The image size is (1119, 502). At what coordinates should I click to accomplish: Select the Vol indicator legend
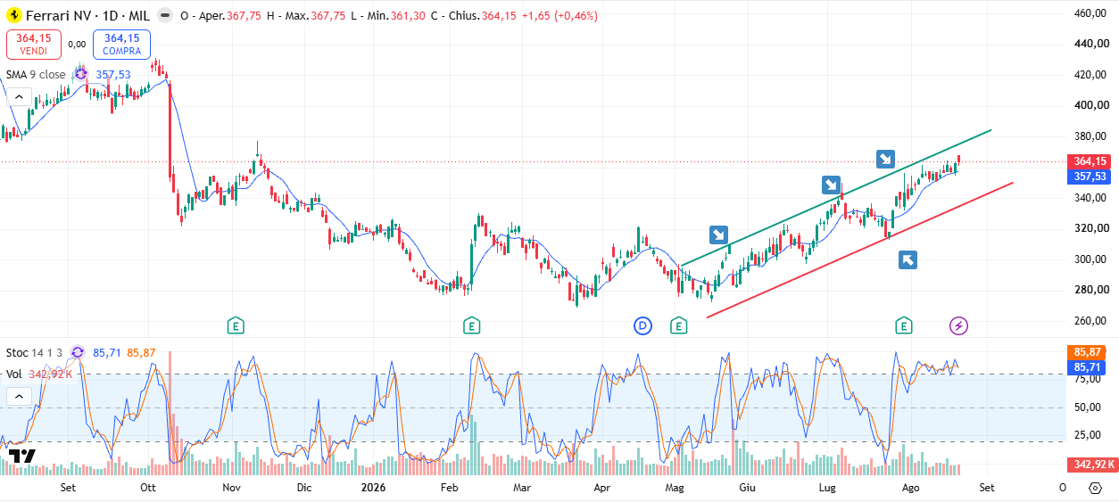[14, 374]
